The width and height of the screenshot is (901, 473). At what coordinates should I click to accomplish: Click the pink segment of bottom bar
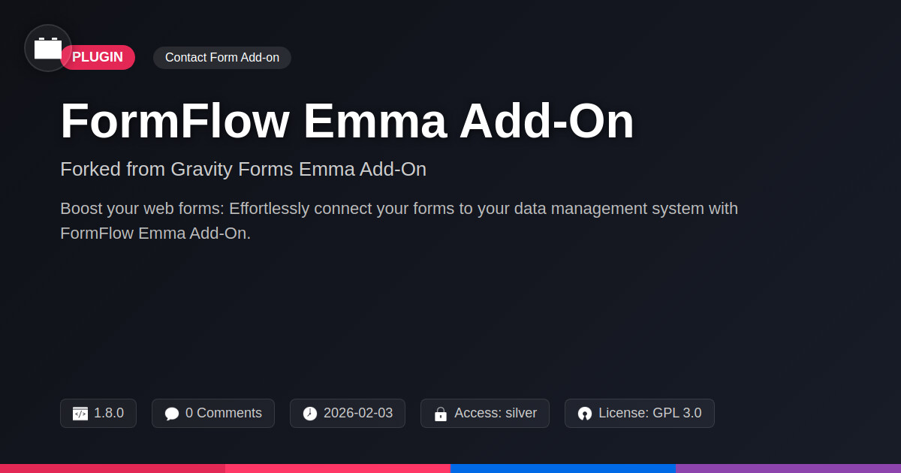pos(338,468)
